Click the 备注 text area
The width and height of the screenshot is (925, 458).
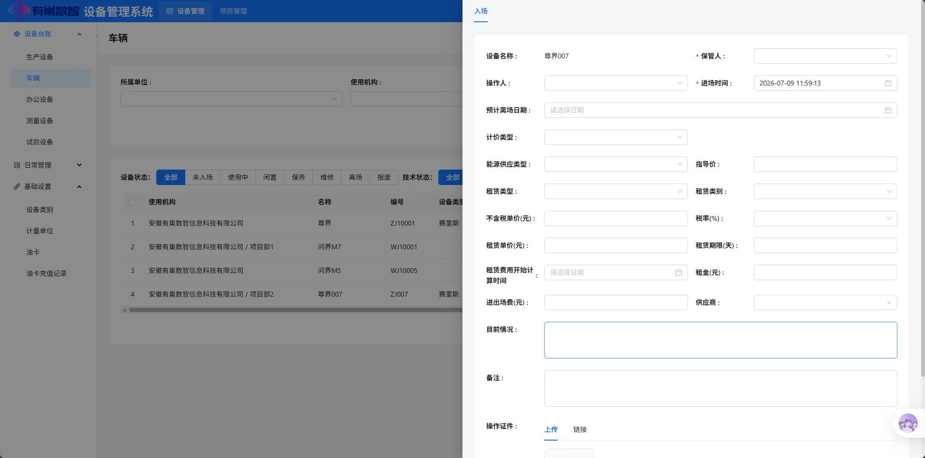720,388
